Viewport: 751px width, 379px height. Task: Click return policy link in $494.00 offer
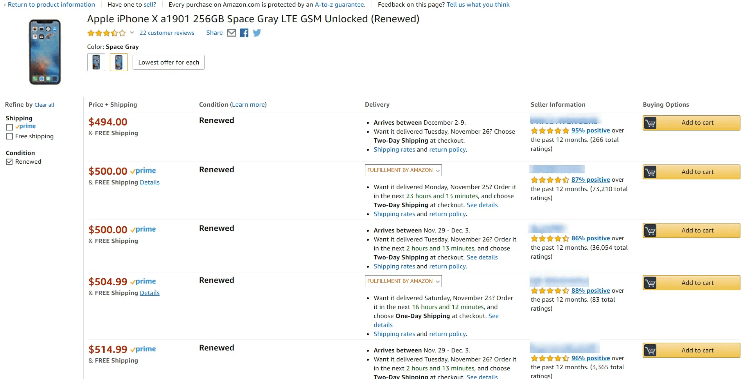click(447, 150)
